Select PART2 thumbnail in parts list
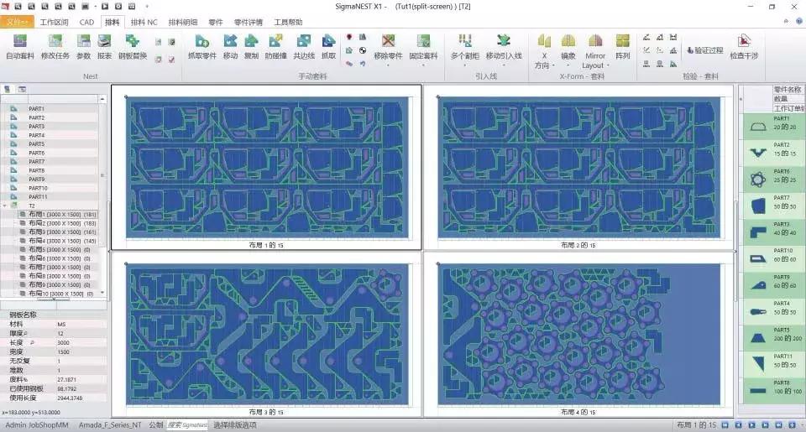The width and height of the screenshot is (806, 432). point(758,153)
